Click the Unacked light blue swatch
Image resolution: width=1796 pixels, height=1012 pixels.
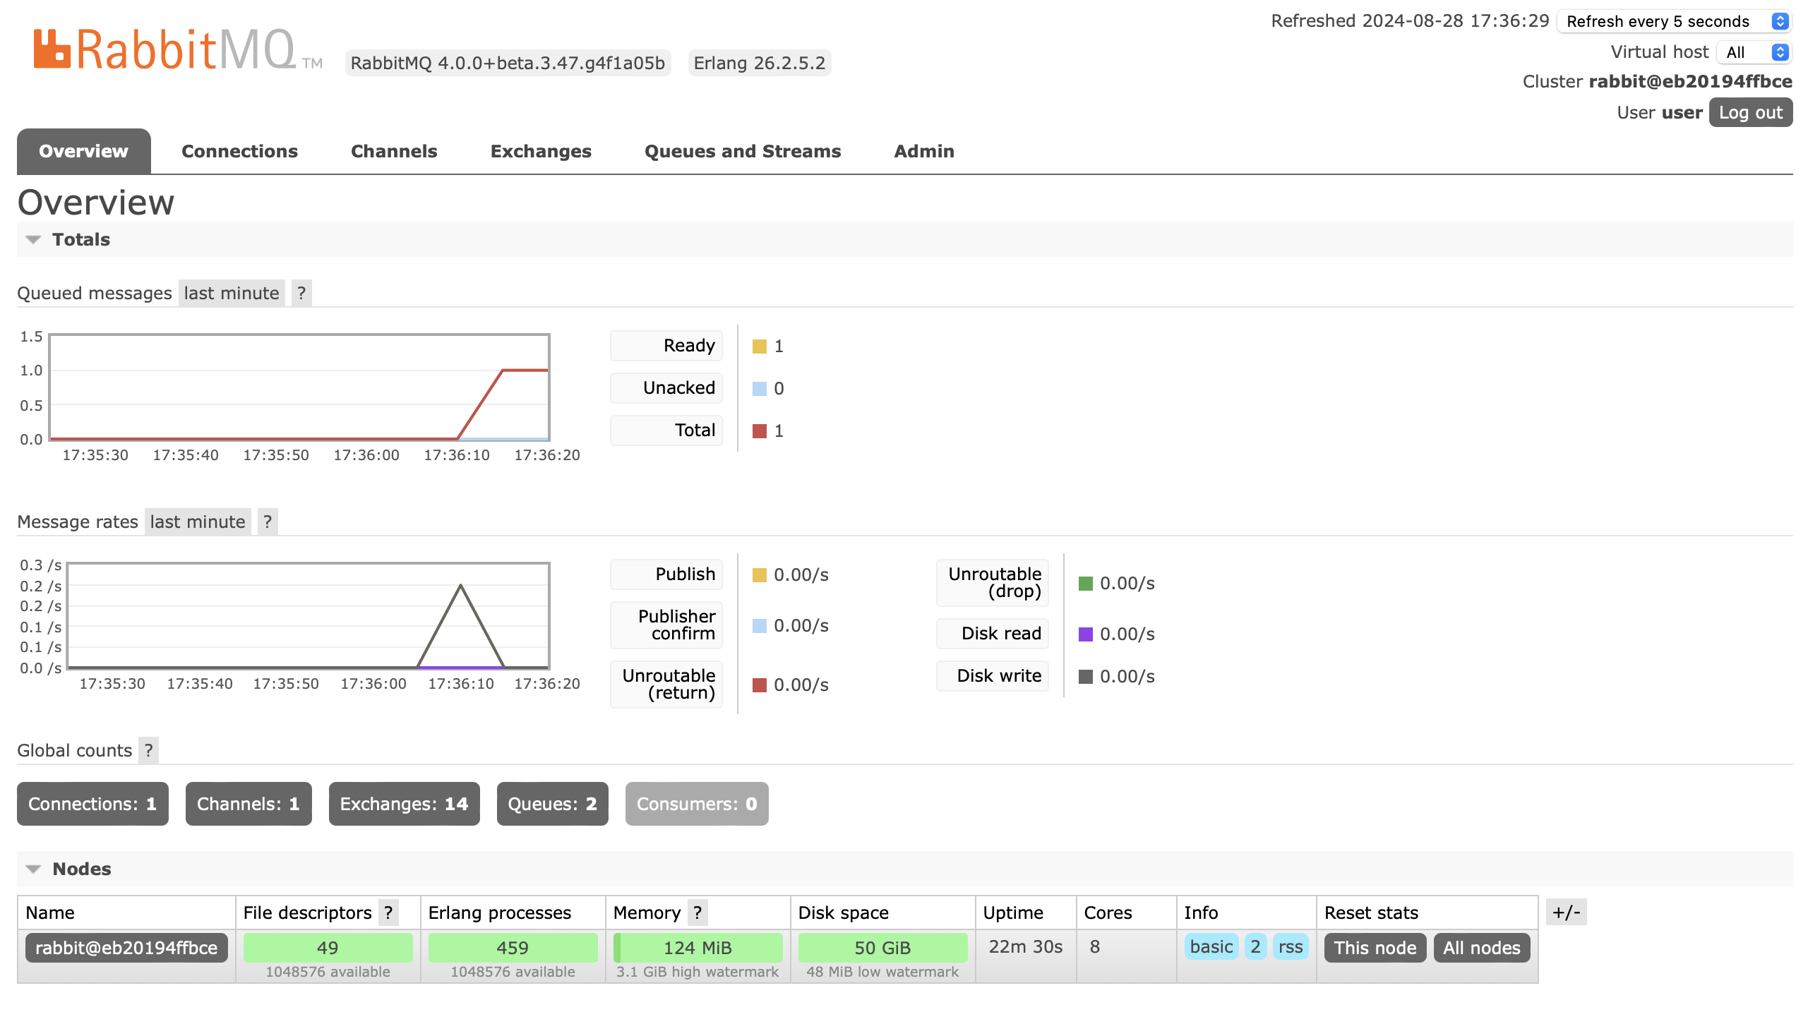(x=760, y=389)
